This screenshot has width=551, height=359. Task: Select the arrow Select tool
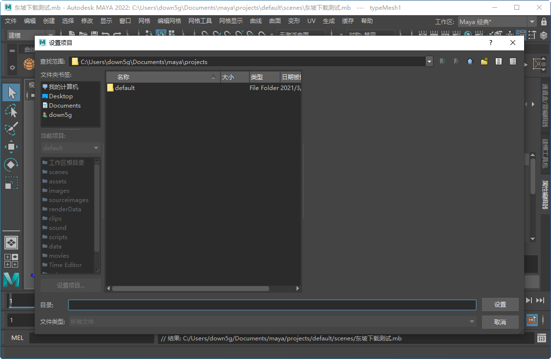(x=11, y=92)
